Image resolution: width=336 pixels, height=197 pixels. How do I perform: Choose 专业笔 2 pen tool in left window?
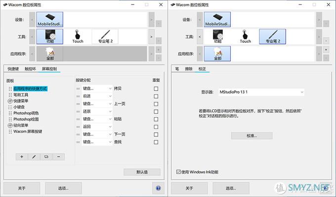pyautogui.click(x=105, y=36)
